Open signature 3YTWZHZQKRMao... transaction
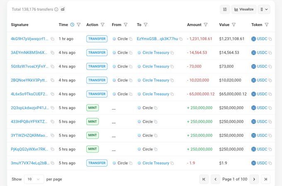 click(29, 135)
